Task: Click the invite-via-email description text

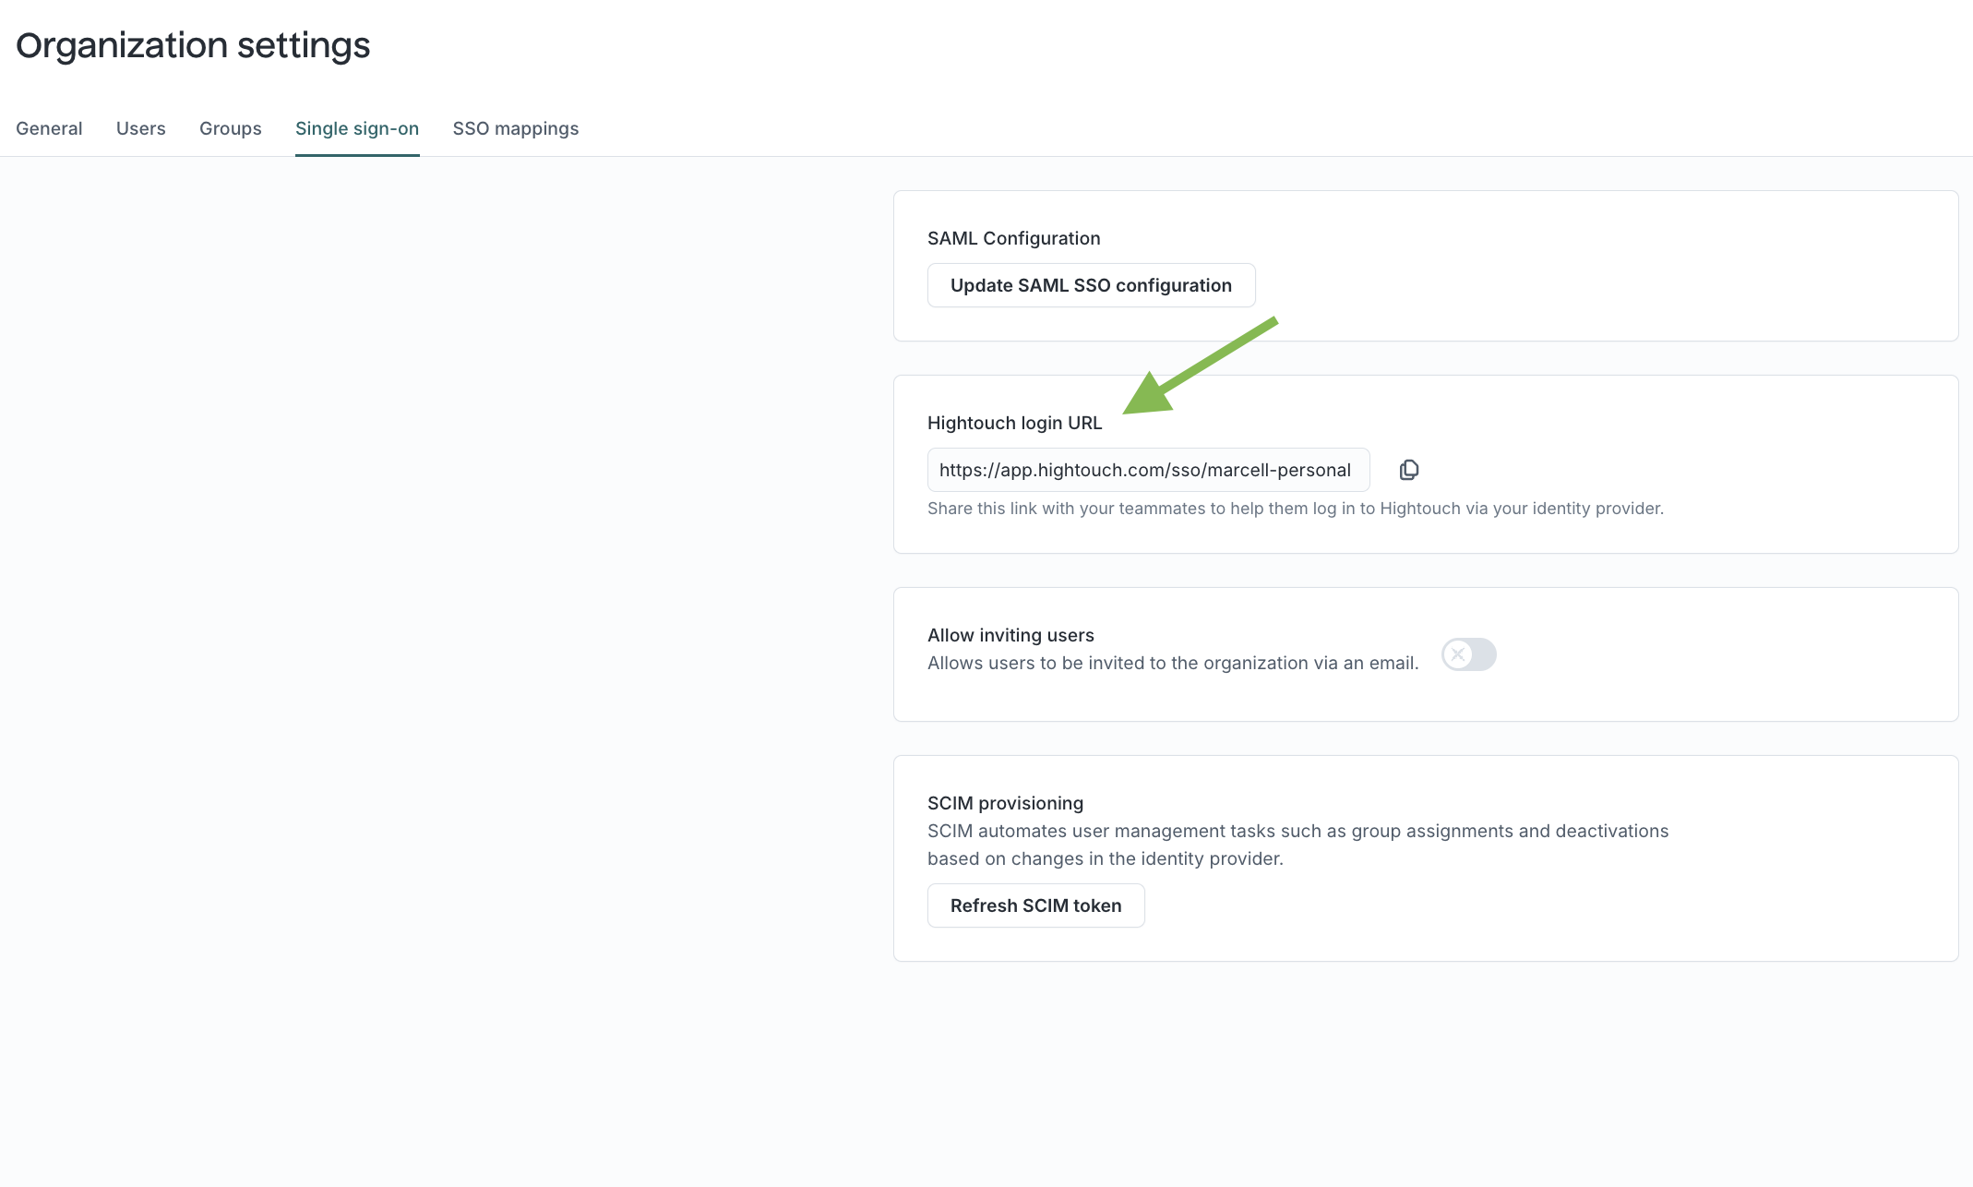Action: (x=1172, y=663)
